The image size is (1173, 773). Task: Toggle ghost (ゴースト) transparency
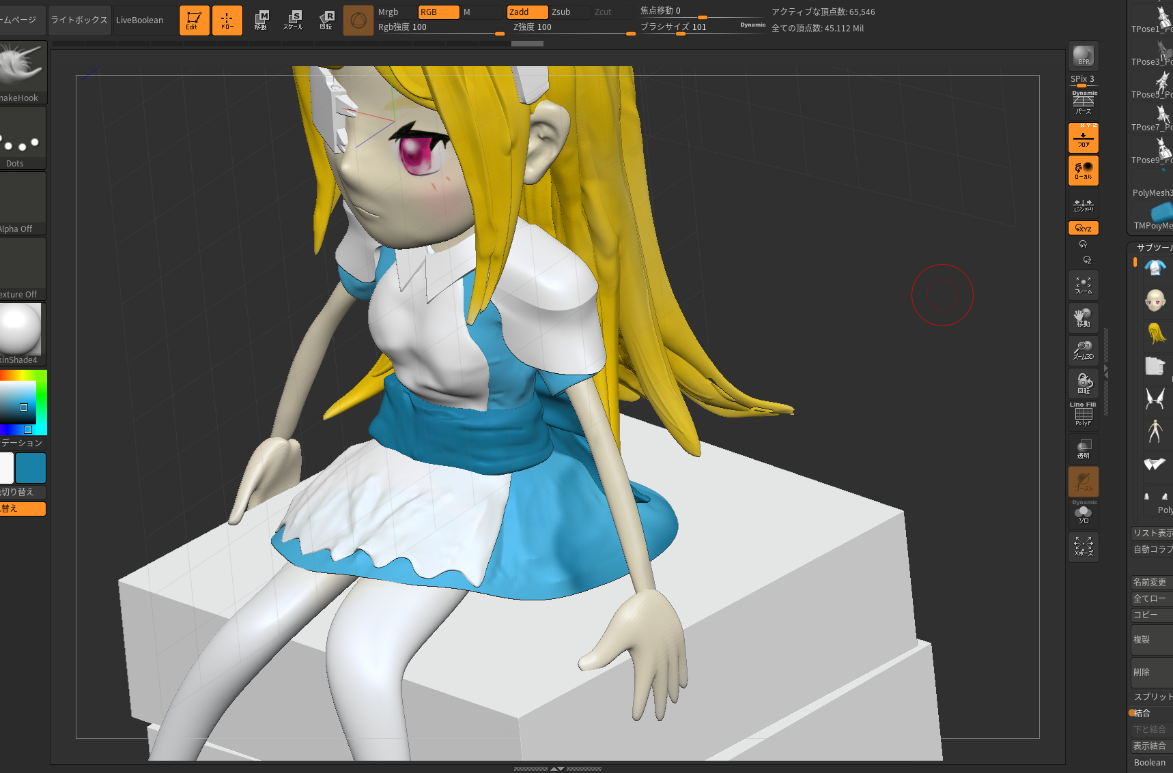pos(1084,482)
